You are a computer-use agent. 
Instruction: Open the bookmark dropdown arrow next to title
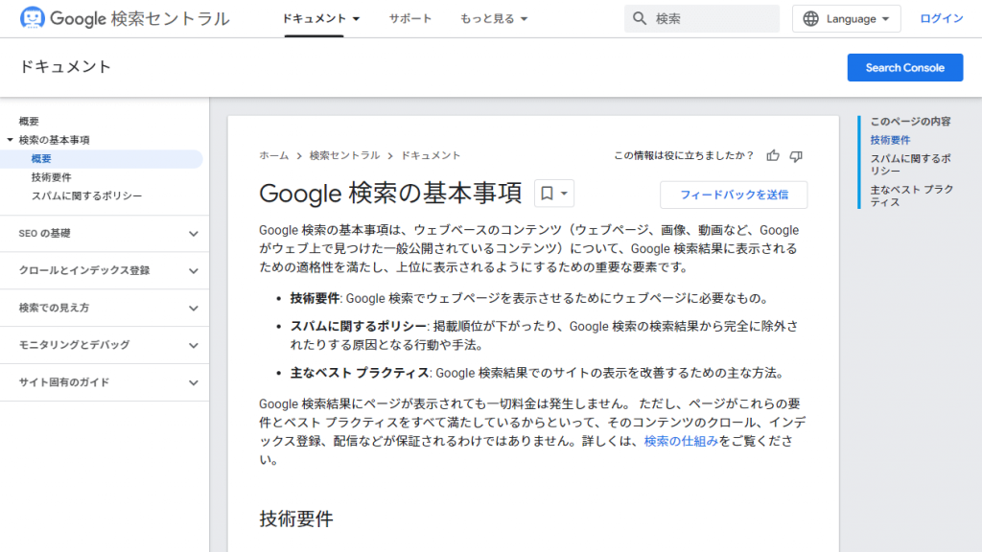[x=564, y=194]
